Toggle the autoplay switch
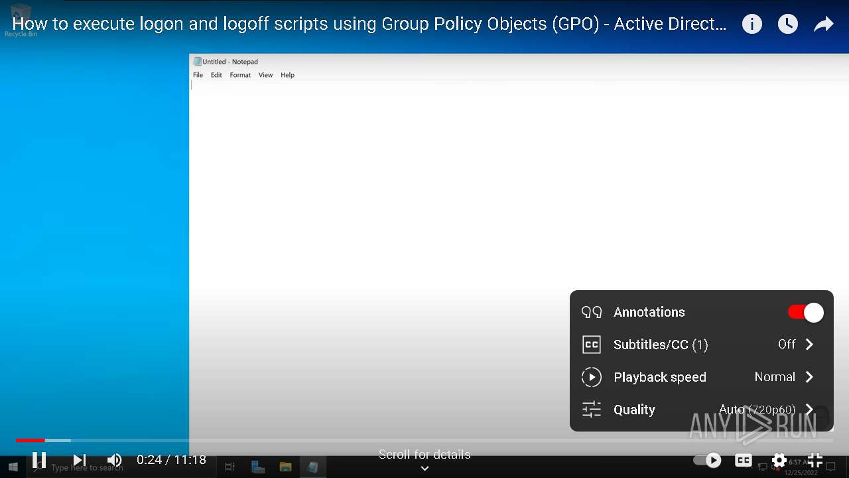 [x=707, y=459]
